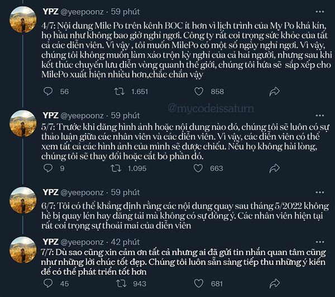Image resolution: width=335 pixels, height=297 pixels.
Task: Click the @yeepoonz handle on the 5/7 tweet
Action: (x=83, y=115)
